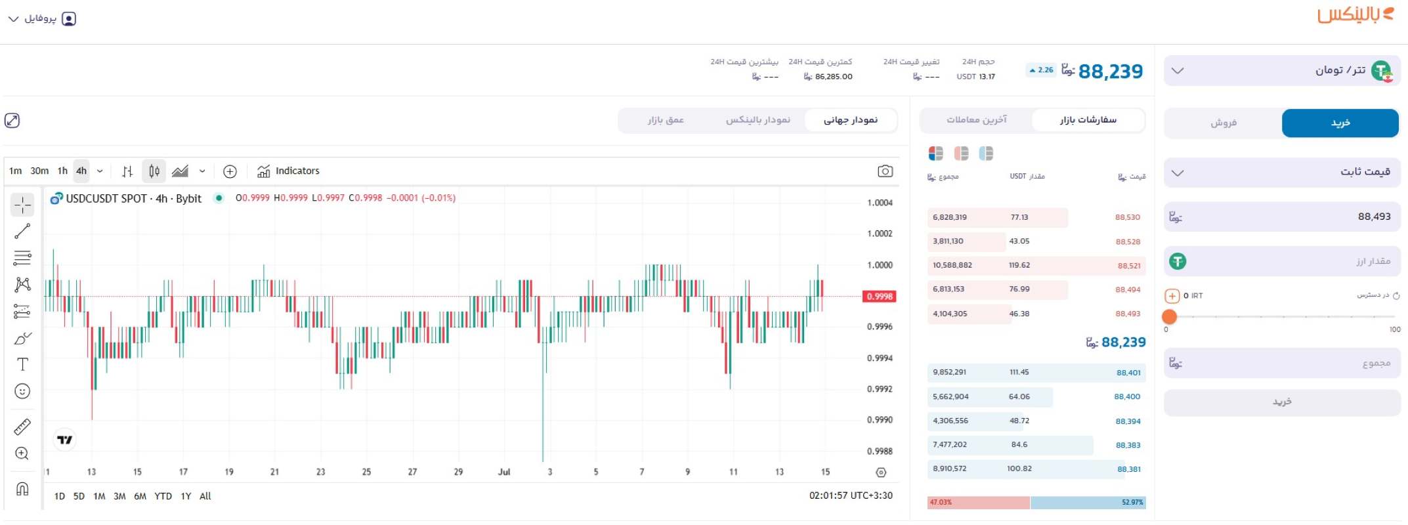Open the Indicators panel

tap(288, 171)
